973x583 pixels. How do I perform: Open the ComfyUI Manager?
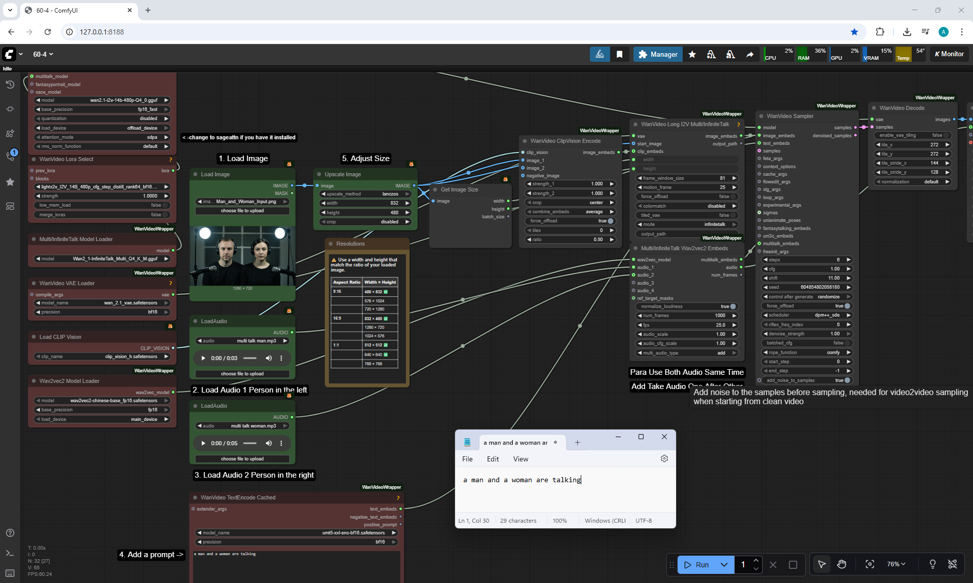[x=658, y=54]
